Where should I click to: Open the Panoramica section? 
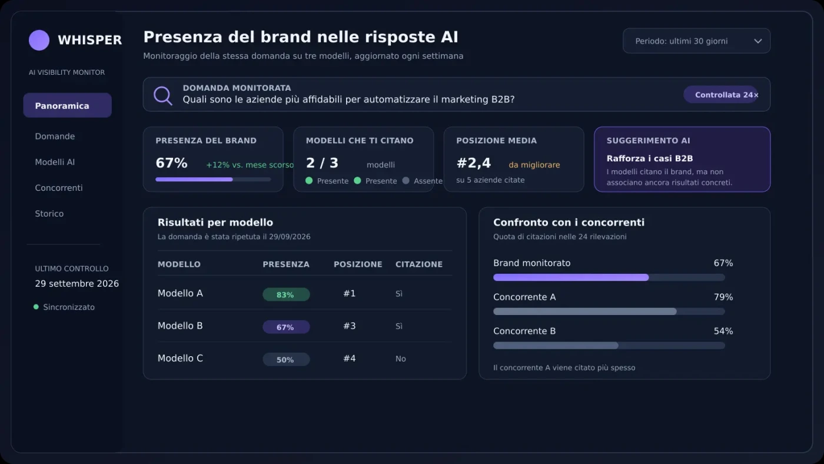click(67, 105)
